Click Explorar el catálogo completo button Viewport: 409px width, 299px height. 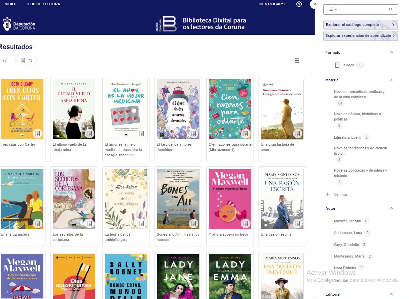pyautogui.click(x=360, y=25)
